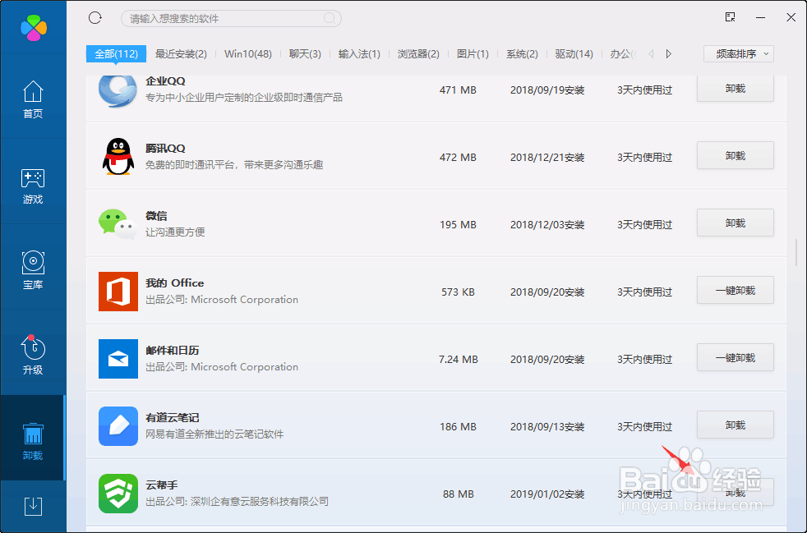Click the 7.24 MB size value
Screen dimensions: 807x533
tap(458, 360)
